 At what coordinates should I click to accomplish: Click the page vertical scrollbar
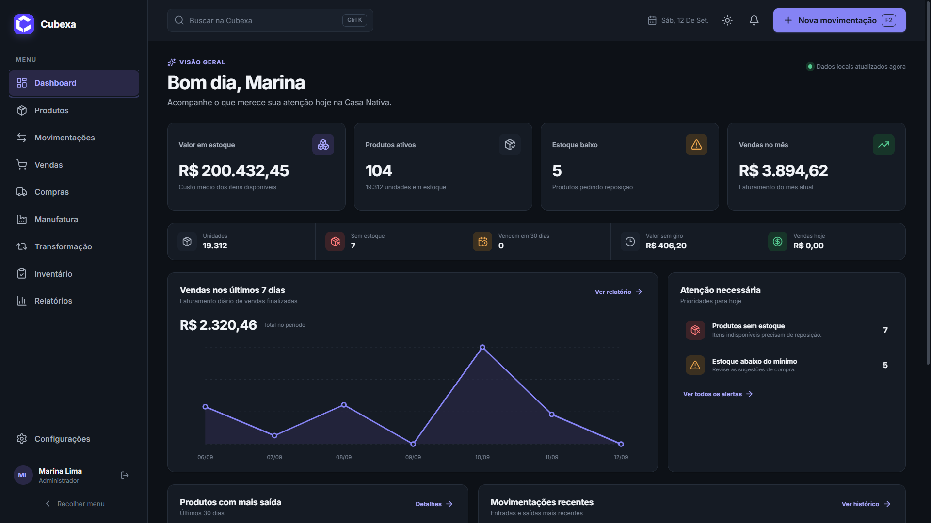(928, 183)
